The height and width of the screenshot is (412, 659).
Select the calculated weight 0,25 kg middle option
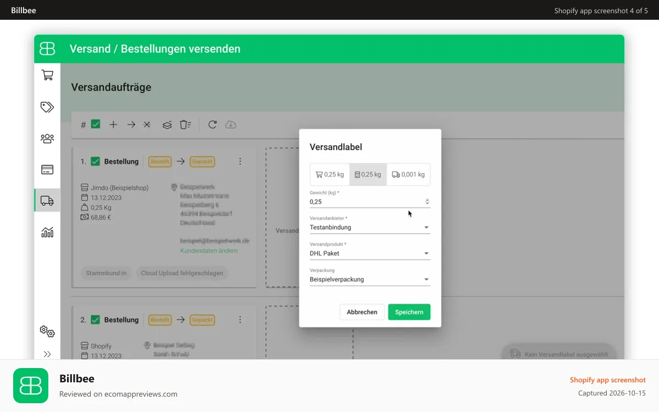point(368,175)
